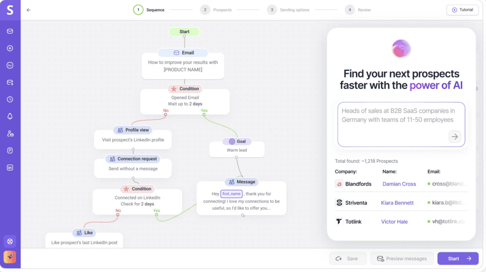Select the Like node
Viewport: 486px width, 272px height.
(x=84, y=233)
